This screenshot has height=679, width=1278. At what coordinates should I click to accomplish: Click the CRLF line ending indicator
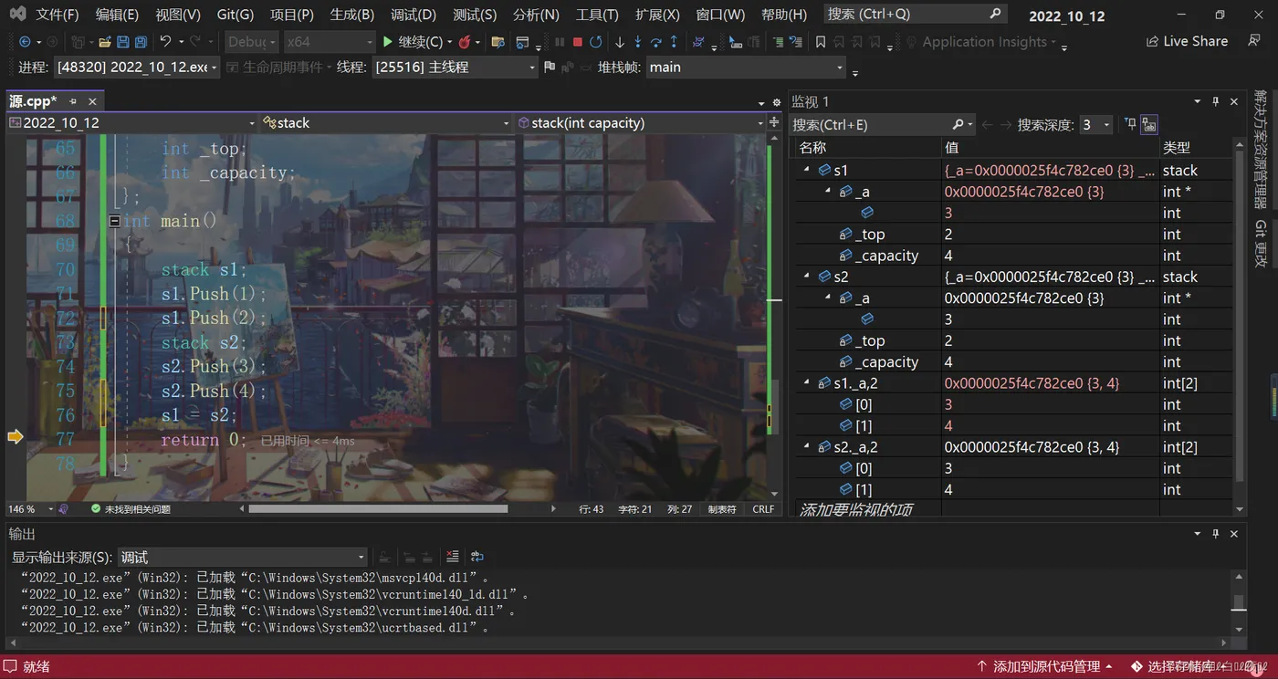click(x=763, y=509)
